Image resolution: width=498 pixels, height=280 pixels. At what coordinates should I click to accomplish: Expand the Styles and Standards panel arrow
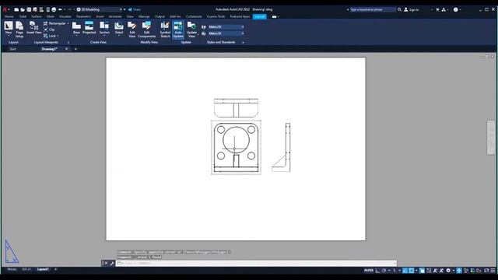(243, 42)
